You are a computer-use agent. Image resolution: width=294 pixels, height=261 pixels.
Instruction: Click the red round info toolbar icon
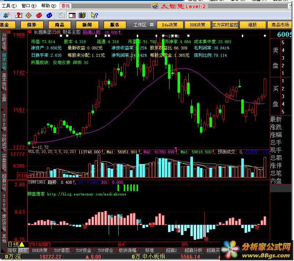[39, 15]
